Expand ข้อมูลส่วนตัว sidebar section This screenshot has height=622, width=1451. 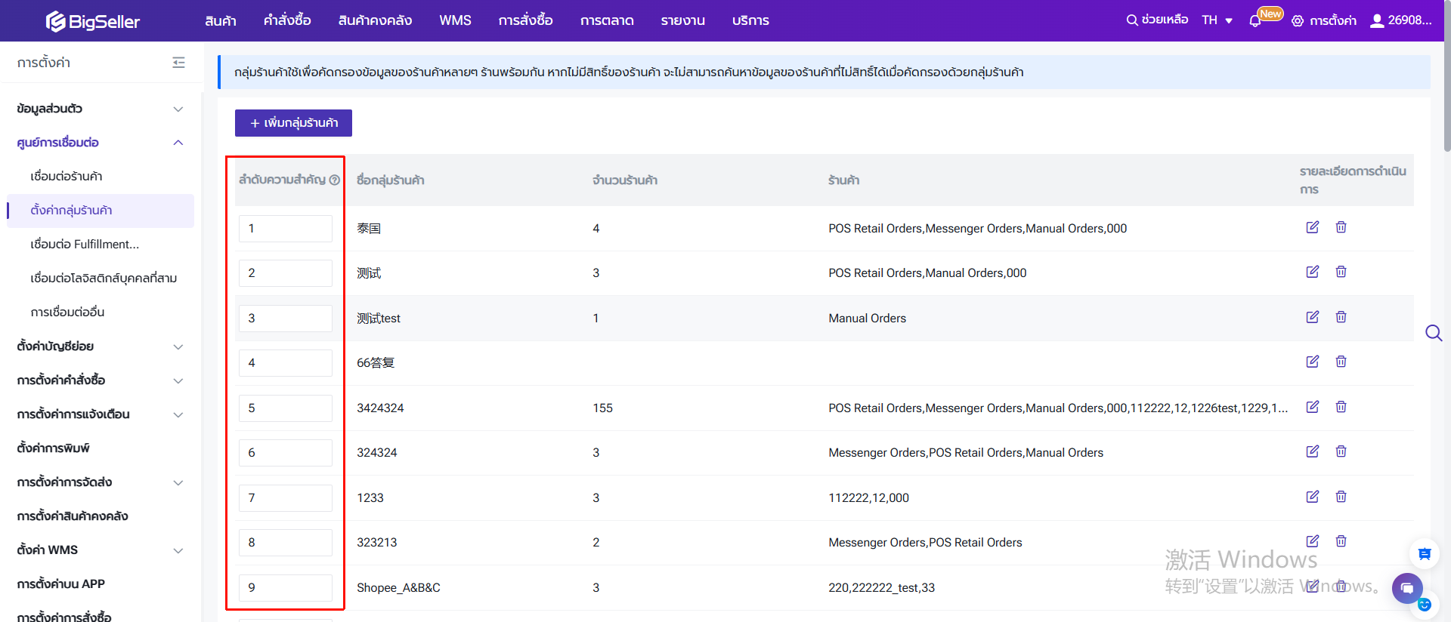(x=178, y=109)
